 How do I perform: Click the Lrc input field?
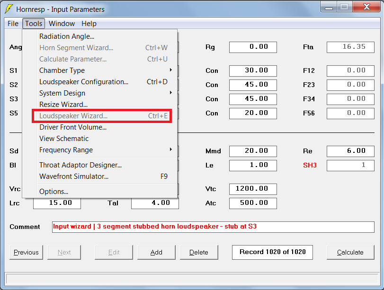57,203
